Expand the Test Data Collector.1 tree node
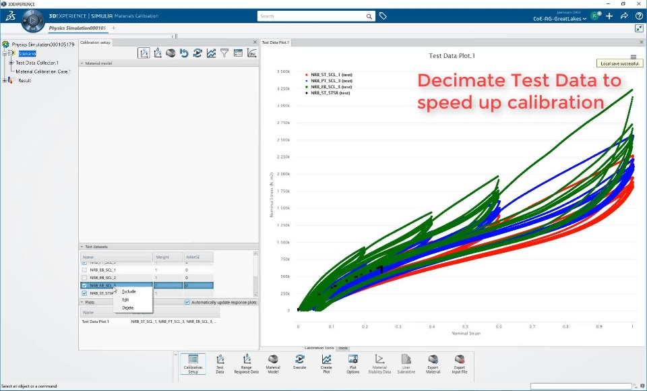This screenshot has width=647, height=391. (x=11, y=63)
